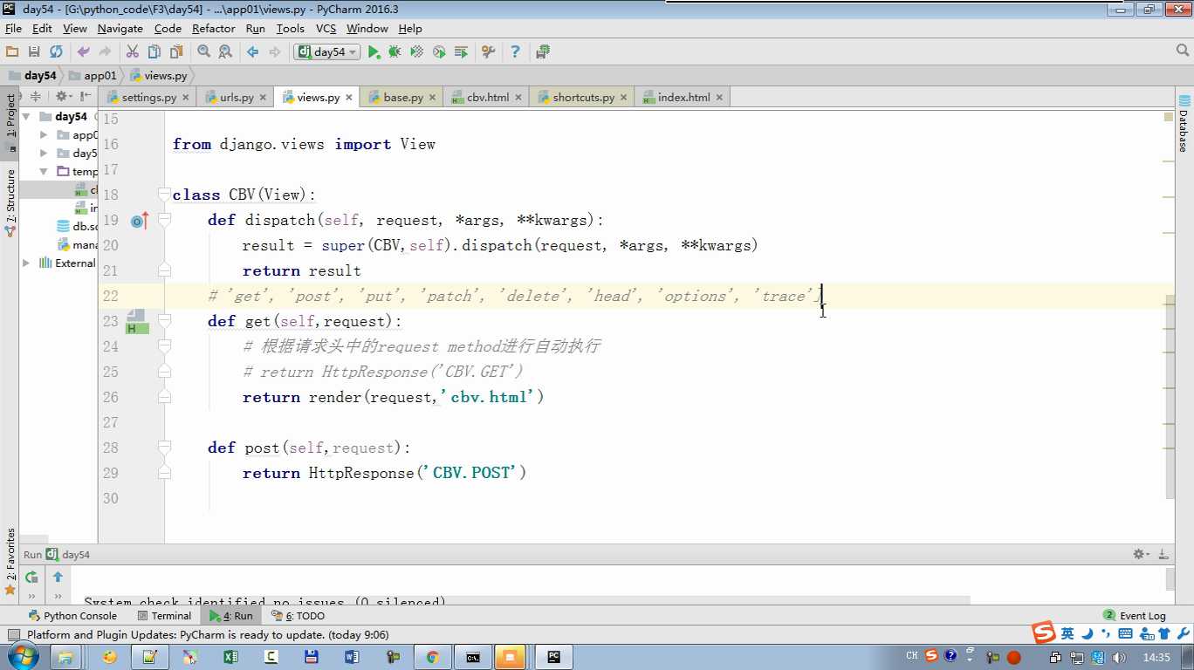Screen dimensions: 1194x670
Task: Close the settings.py tab
Action: coord(186,98)
